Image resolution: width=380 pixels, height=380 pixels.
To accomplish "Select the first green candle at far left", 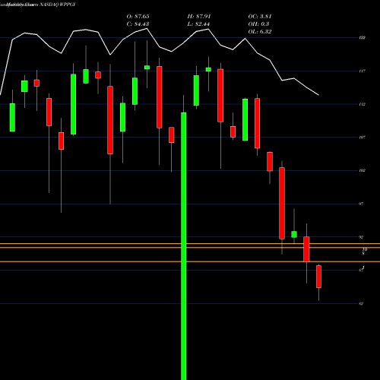I will coord(12,117).
